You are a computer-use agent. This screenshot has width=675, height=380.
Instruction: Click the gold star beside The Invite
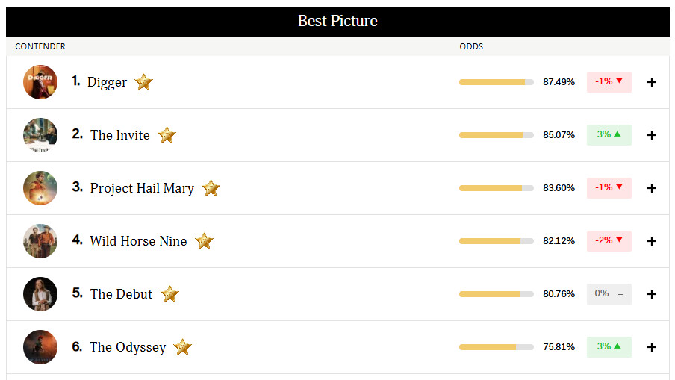(x=167, y=135)
